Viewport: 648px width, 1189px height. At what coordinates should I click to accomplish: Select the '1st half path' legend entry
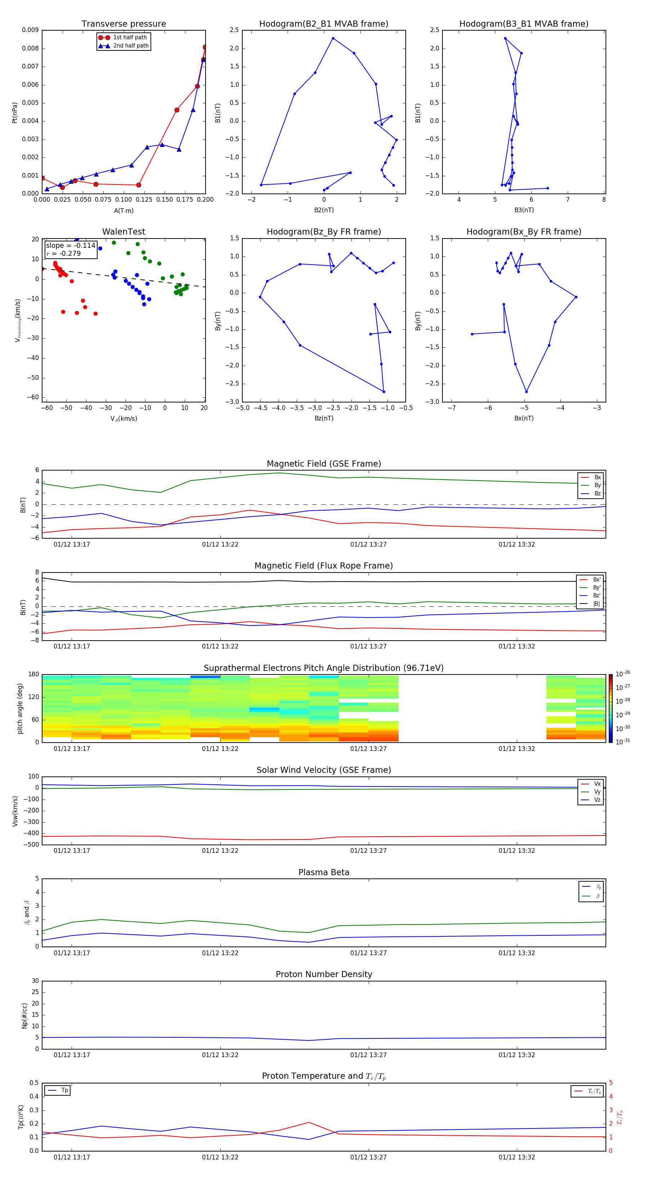pos(123,37)
